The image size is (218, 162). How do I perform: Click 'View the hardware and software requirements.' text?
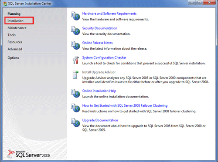pyautogui.click(x=116, y=19)
